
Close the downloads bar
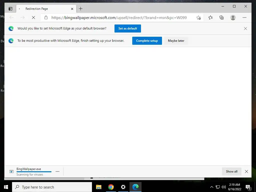(x=246, y=171)
